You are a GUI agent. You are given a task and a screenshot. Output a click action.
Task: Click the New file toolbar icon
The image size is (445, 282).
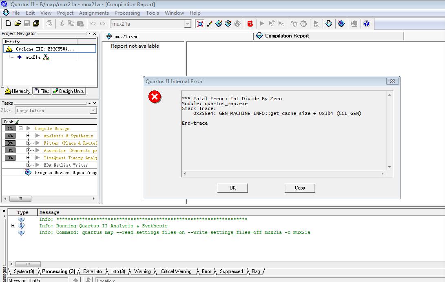coord(8,24)
